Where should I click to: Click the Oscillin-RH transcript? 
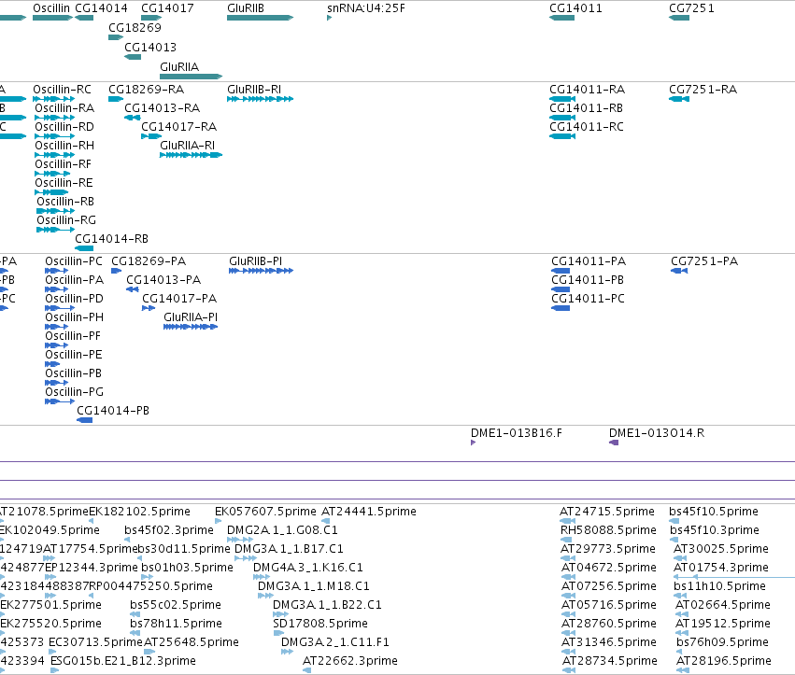pos(55,155)
